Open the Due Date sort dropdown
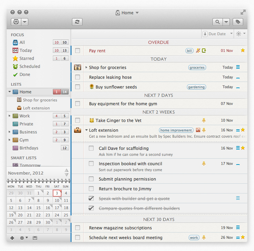The height and width of the screenshot is (251, 254). click(218, 34)
